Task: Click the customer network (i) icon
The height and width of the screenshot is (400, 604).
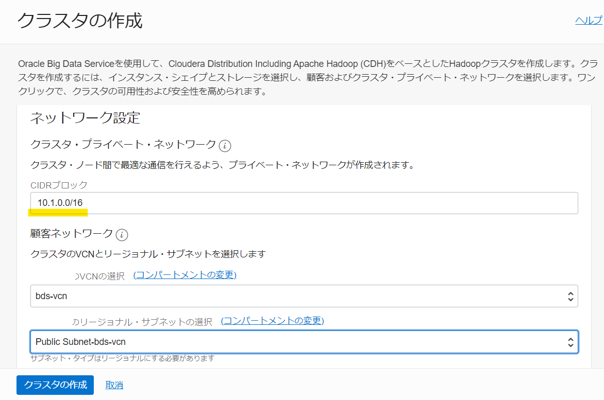Action: (121, 235)
